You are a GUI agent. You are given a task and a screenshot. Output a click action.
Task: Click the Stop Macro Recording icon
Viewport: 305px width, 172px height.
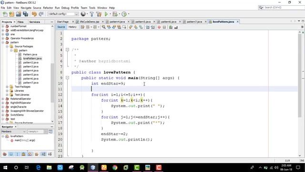(164, 27)
